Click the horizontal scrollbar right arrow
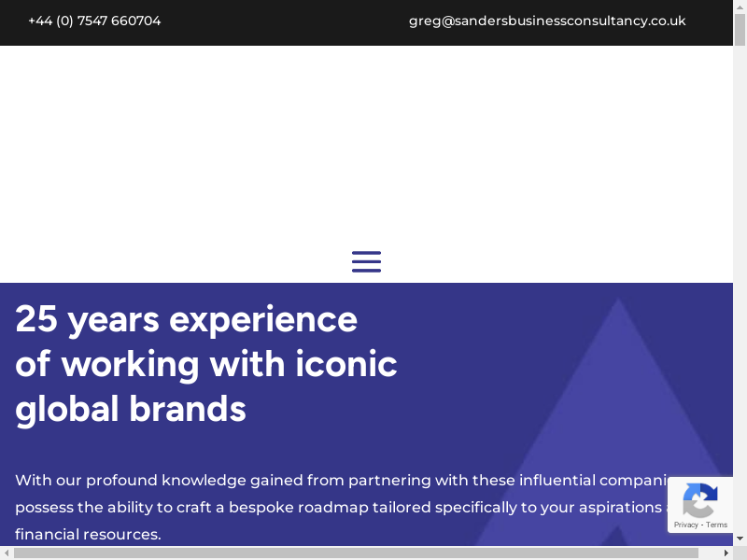 coord(727,553)
